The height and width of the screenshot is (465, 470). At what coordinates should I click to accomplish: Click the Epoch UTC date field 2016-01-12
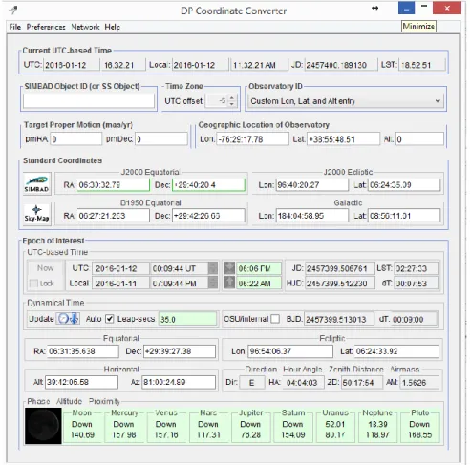pos(120,268)
